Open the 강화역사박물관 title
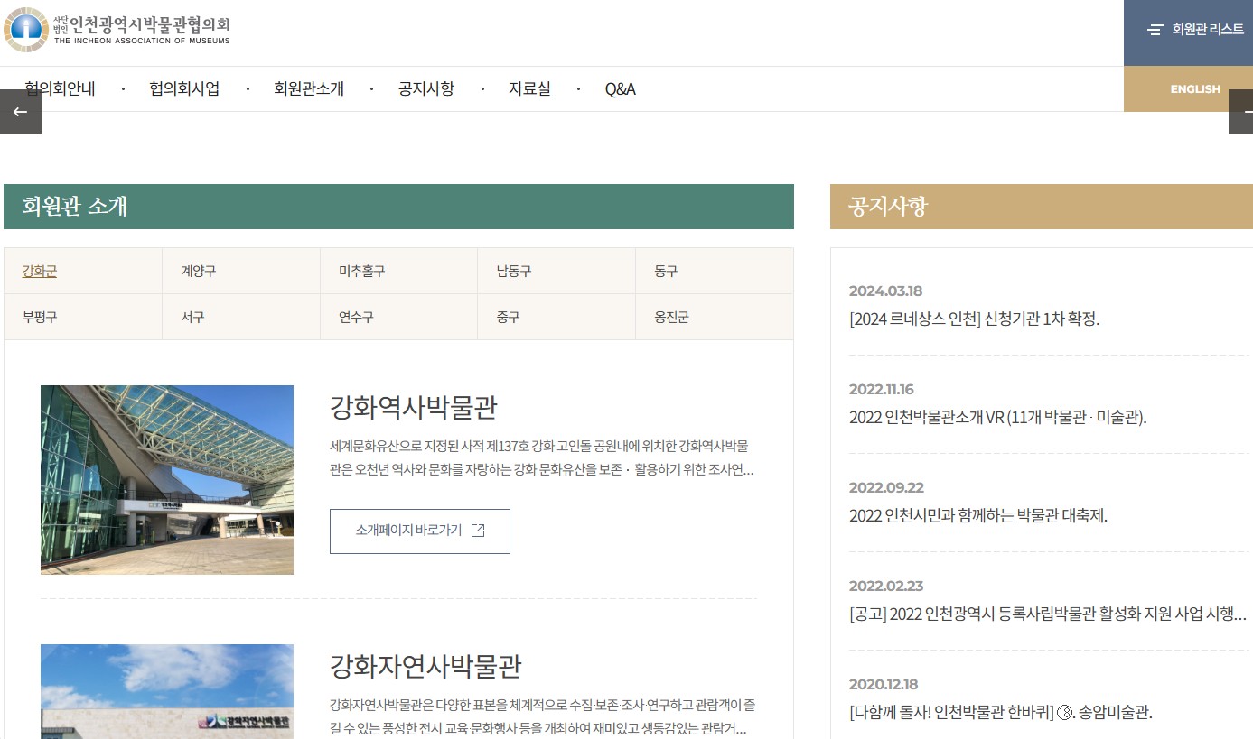1253x739 pixels. click(x=414, y=408)
